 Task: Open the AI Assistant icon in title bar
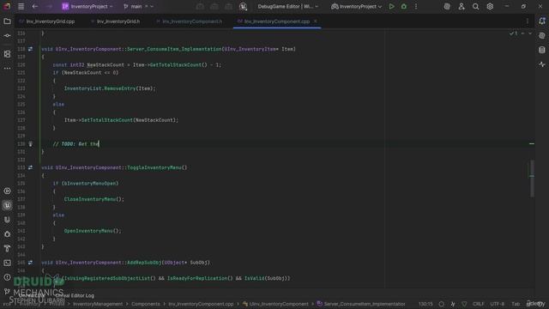point(447,6)
